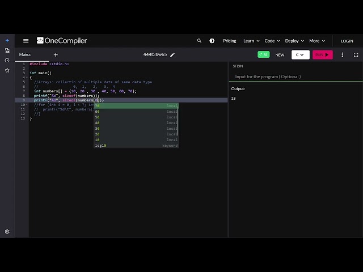Select autocomplete suggestion 10
The width and height of the screenshot is (363, 272).
136,140
